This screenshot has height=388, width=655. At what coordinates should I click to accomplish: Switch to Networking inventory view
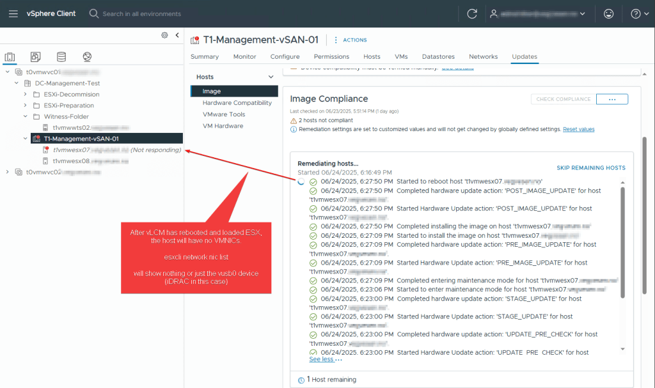click(87, 57)
